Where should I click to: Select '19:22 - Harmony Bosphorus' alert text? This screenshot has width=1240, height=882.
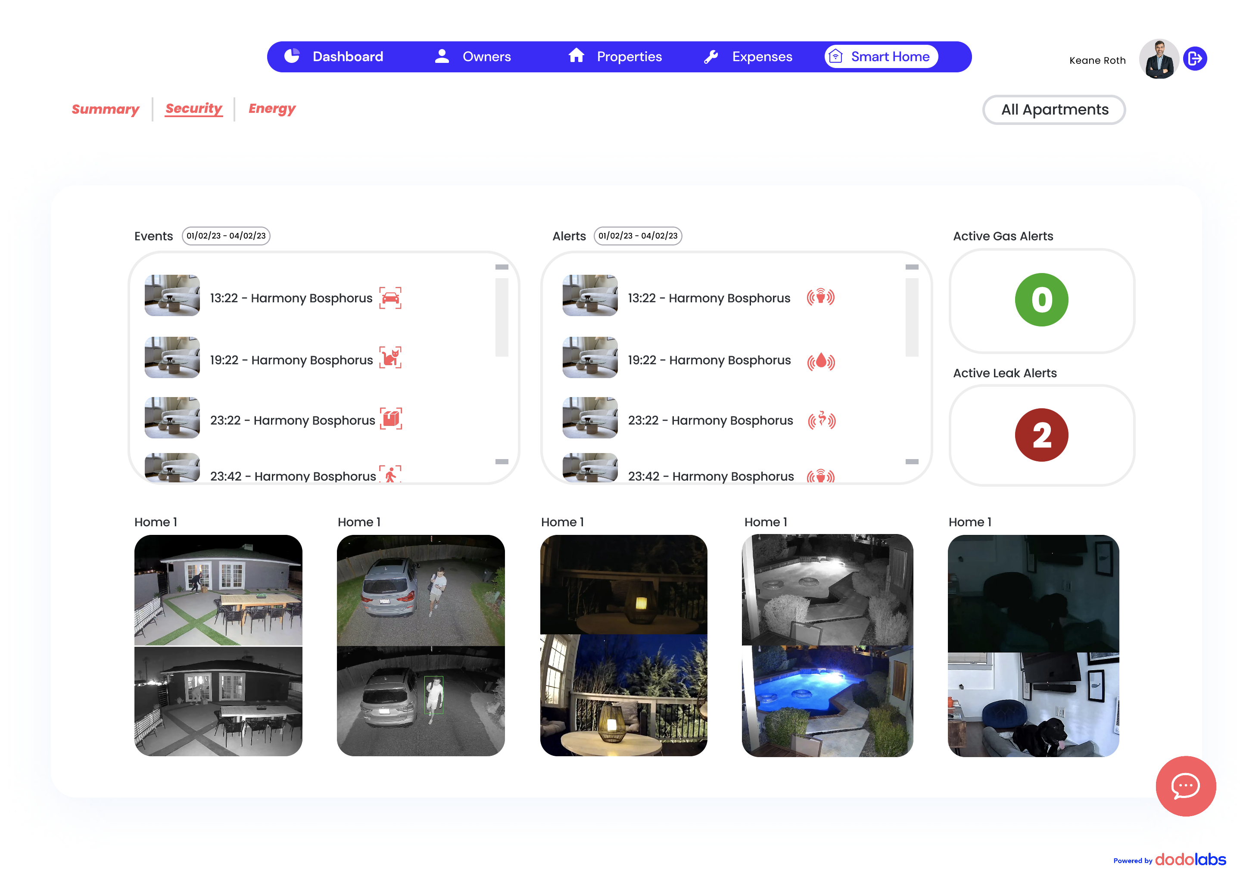pos(709,360)
